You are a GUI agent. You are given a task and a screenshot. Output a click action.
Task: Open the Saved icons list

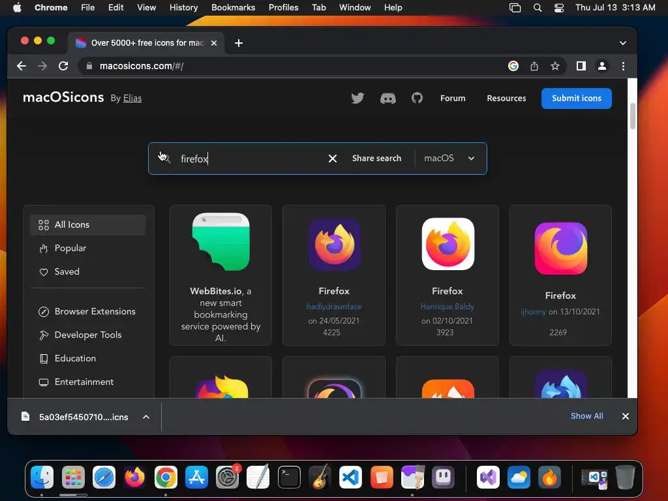click(x=88, y=271)
